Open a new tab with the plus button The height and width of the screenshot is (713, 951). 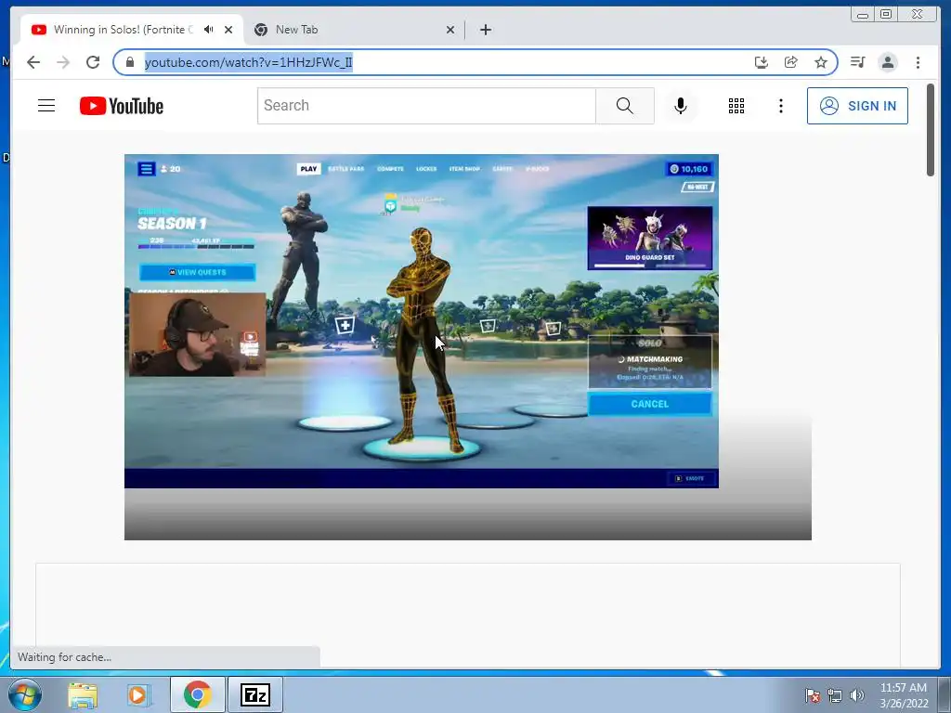pyautogui.click(x=485, y=30)
